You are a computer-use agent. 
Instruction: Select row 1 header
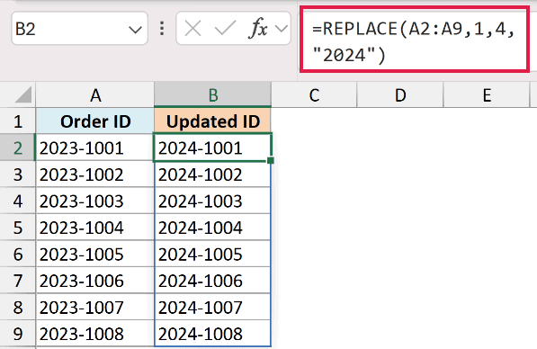point(18,121)
